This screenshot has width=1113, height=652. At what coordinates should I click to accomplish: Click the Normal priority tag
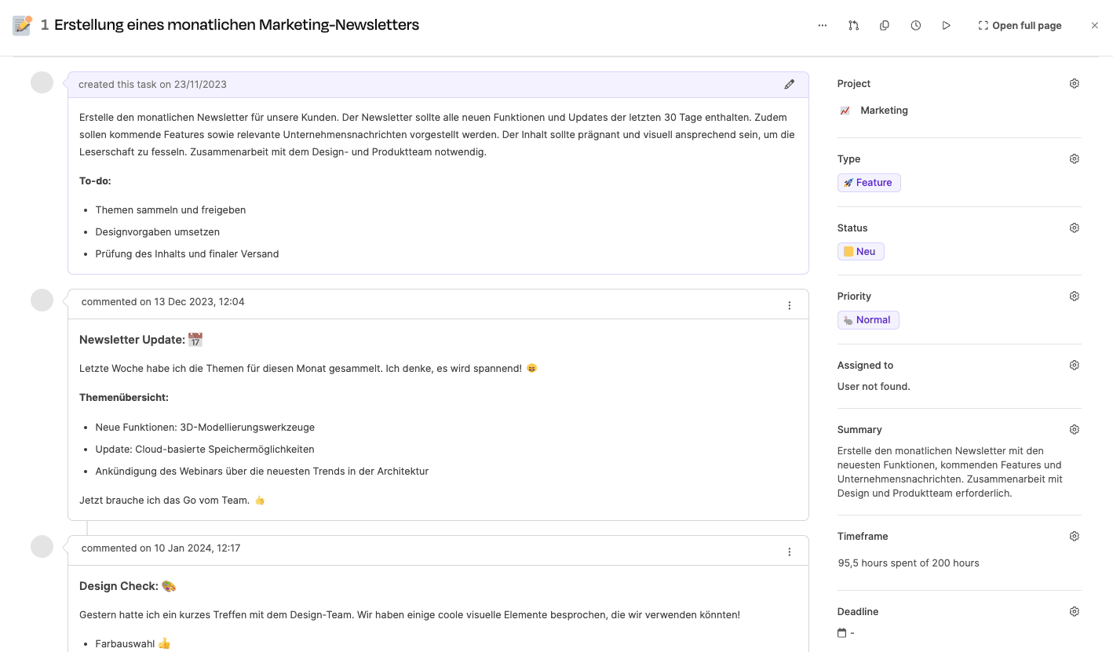pos(868,320)
